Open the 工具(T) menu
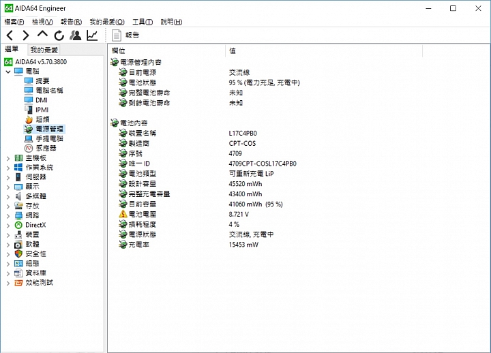Image resolution: width=491 pixels, height=353 pixels. pos(143,22)
